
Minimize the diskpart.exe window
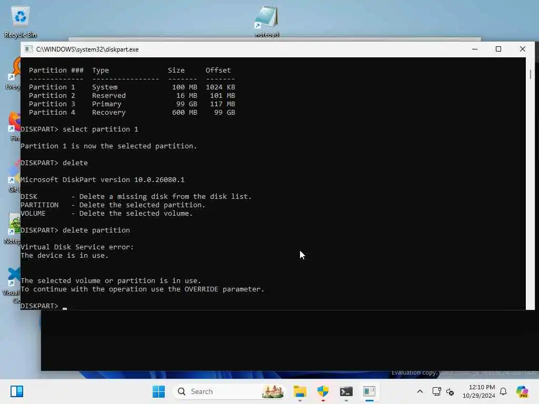(x=475, y=49)
